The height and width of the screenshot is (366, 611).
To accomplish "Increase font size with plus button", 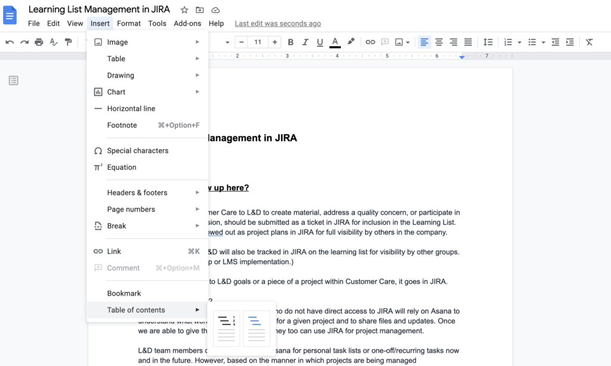I will click(274, 42).
